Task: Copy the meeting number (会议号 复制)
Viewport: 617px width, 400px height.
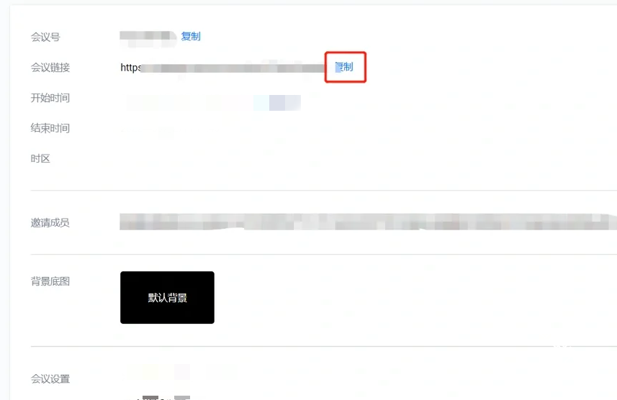Action: 191,37
